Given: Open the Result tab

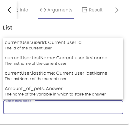Looking at the screenshot, I should [96, 10].
